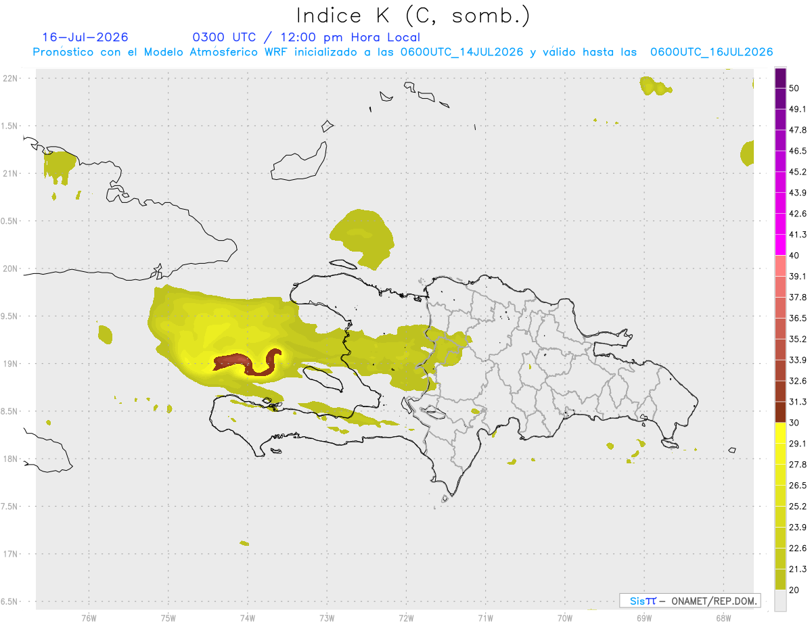This screenshot has height=627, width=812.
Task: Click "0300 UTC / 12:00 pm Hora Local"
Action: (307, 37)
